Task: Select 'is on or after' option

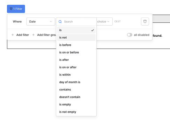Action: 76,67
